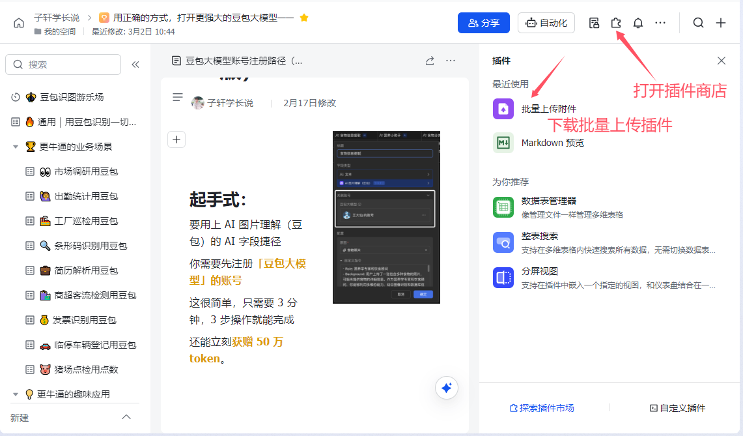Select the 更牛逼的业务场景 folder label

[76, 147]
